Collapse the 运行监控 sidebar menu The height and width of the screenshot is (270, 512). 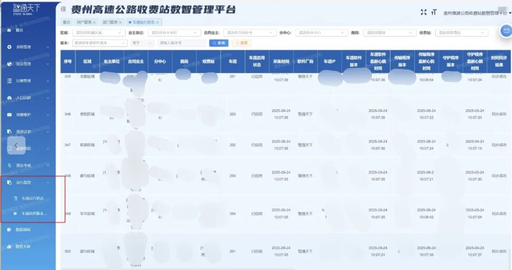47,182
